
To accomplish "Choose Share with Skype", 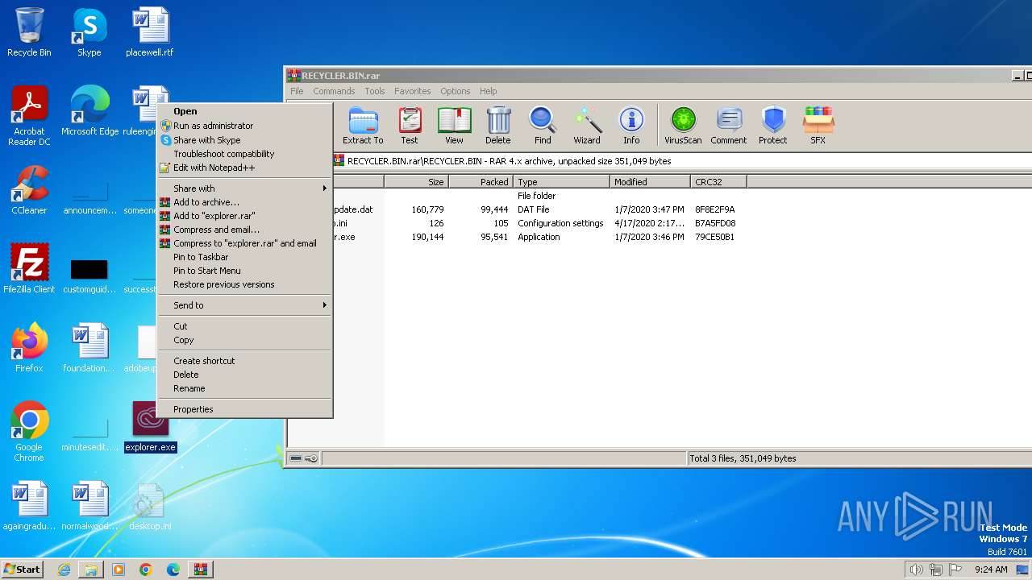I will 244,140.
